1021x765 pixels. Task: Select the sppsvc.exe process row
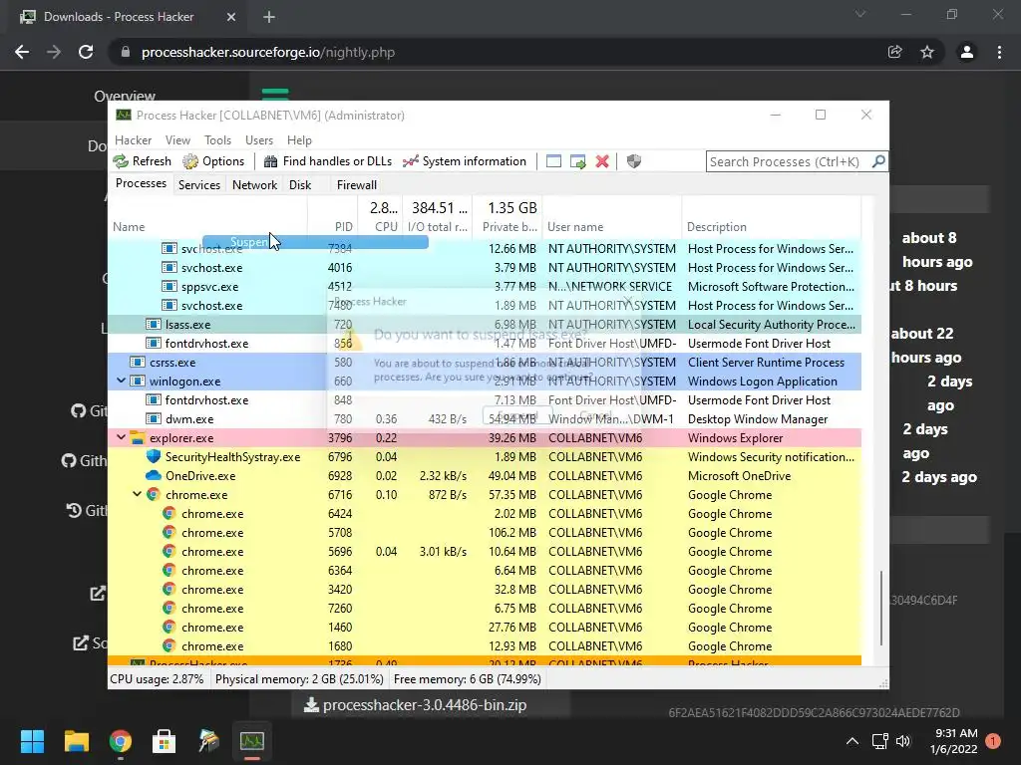point(485,286)
